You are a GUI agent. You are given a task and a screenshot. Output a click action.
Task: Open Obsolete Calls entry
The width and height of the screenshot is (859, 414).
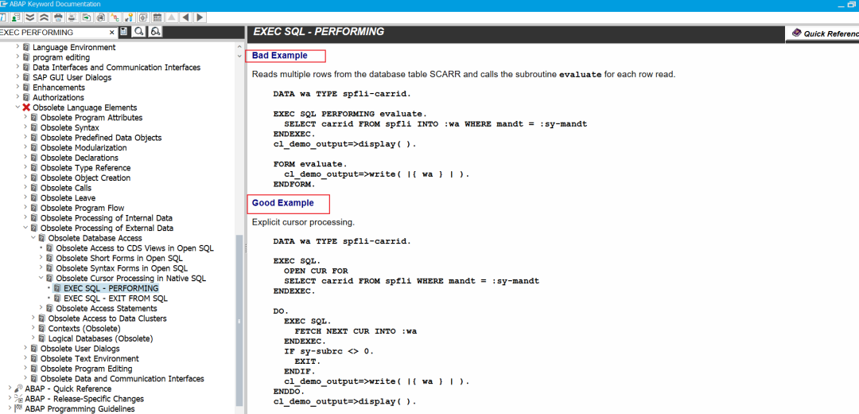[x=66, y=188]
